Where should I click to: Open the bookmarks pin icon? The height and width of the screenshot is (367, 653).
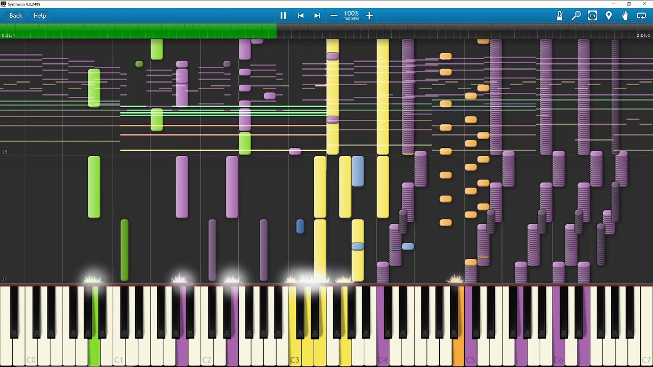(609, 16)
